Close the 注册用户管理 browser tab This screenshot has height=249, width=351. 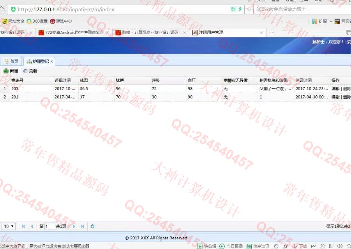pyautogui.click(x=261, y=33)
